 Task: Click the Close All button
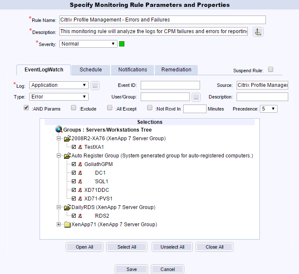tap(215, 247)
